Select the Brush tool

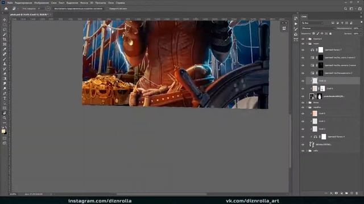pyautogui.click(x=5, y=59)
